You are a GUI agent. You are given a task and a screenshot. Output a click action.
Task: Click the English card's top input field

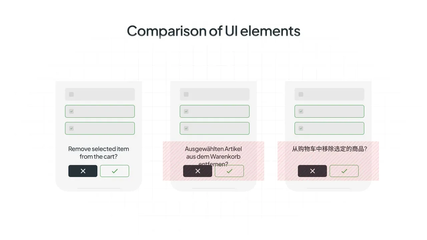100,94
